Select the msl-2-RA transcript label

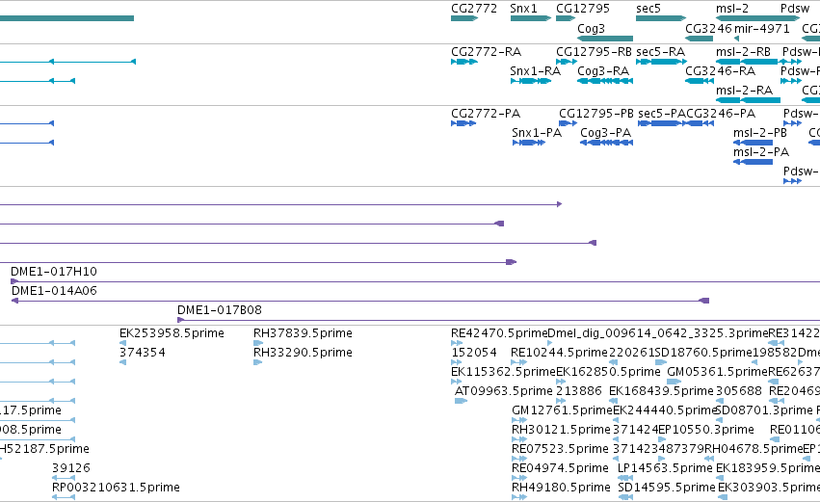(744, 91)
